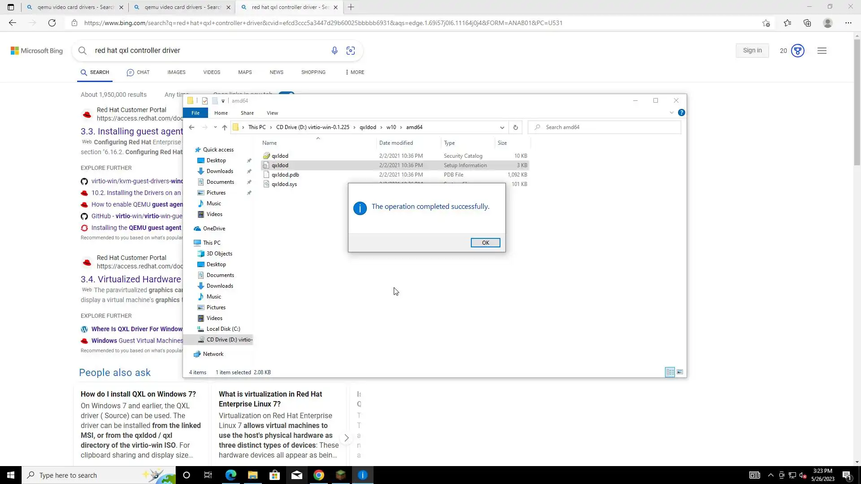Switch to Bing IMAGES tab
This screenshot has width=861, height=484.
click(176, 72)
